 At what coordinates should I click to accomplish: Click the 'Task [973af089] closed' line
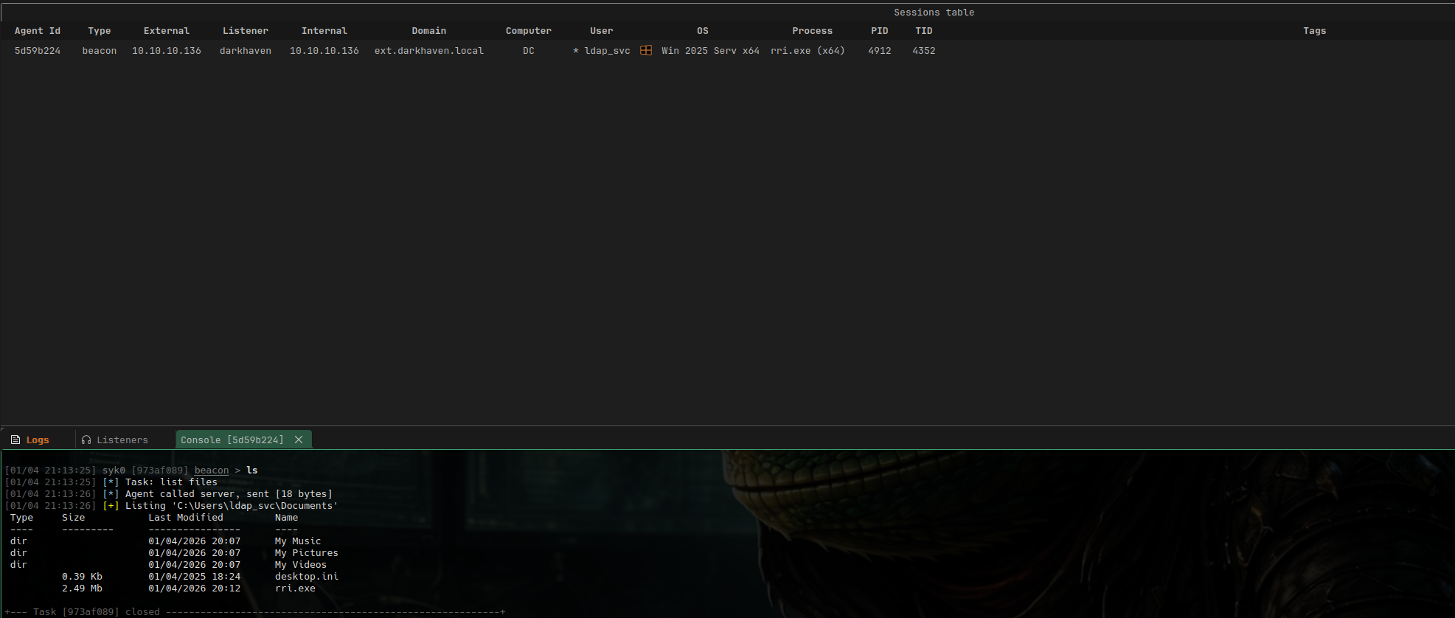[97, 612]
